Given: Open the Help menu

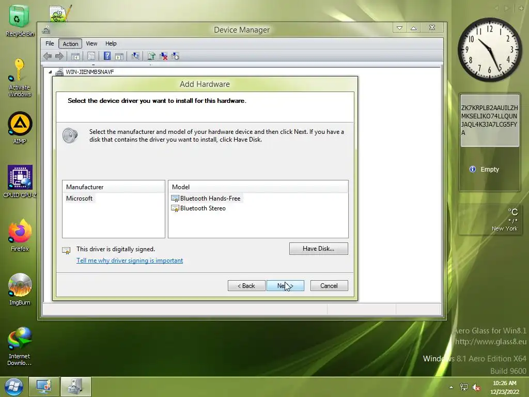Looking at the screenshot, I should click(111, 43).
